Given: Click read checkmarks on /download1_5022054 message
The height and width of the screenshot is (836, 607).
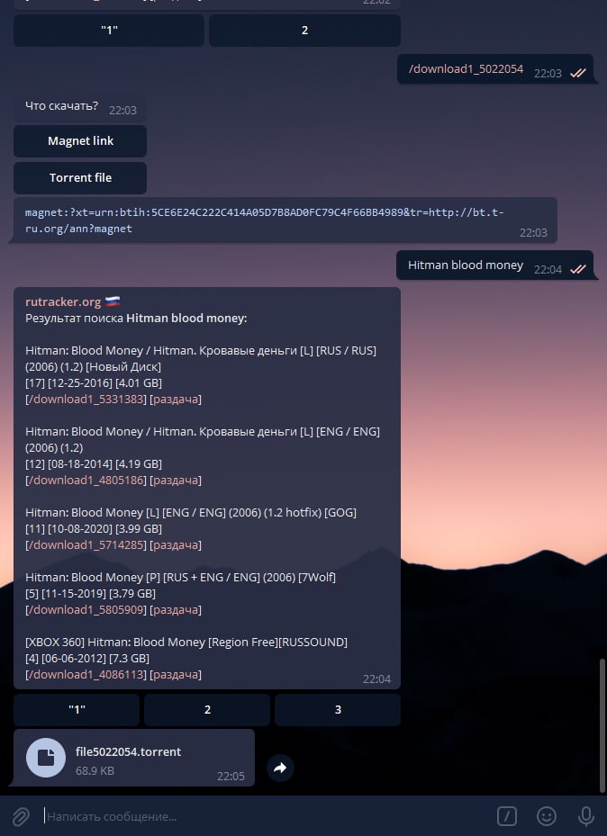Looking at the screenshot, I should [x=577, y=73].
